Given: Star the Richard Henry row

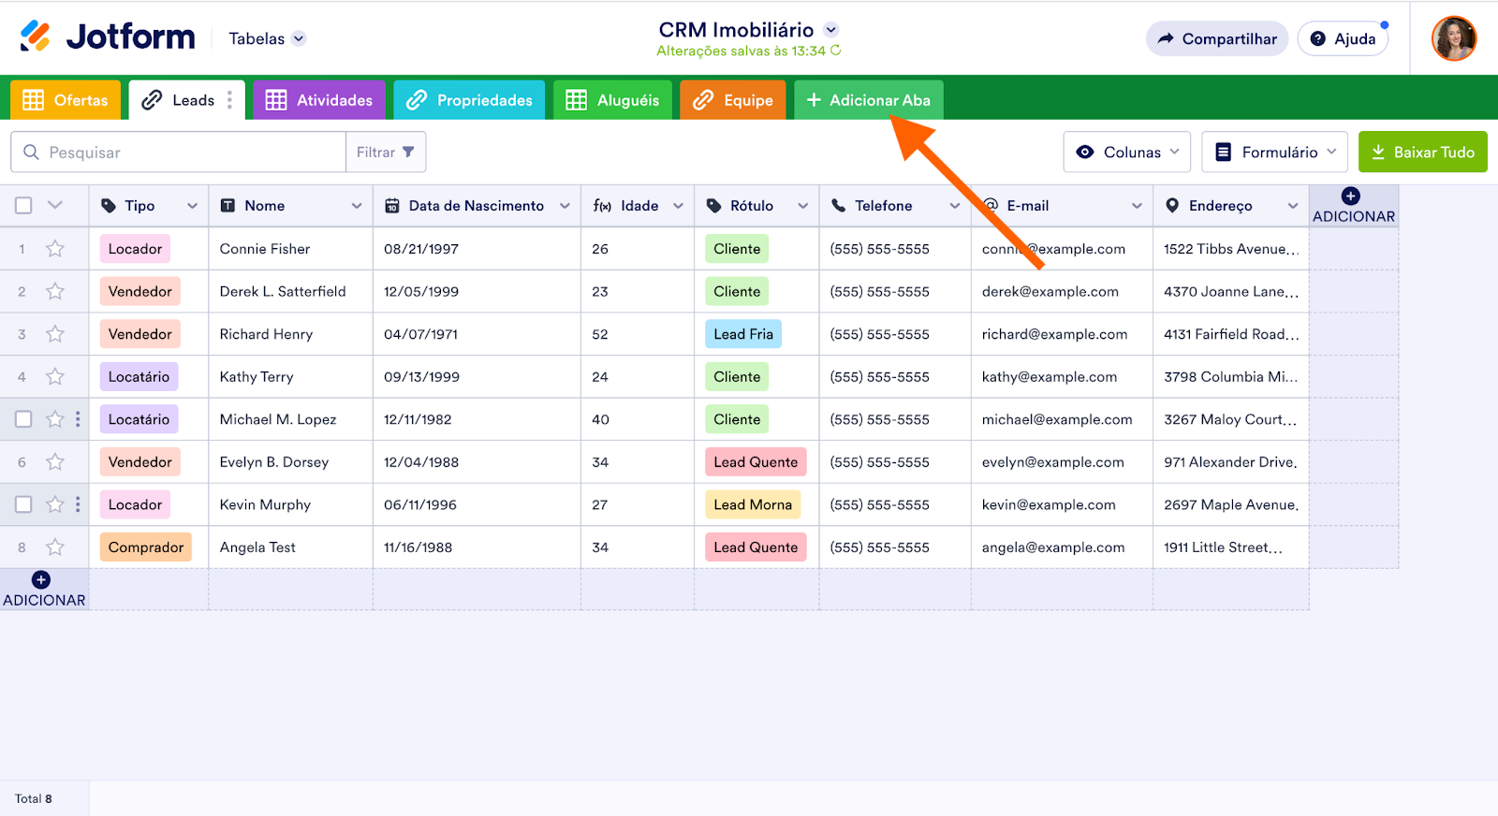Looking at the screenshot, I should 55,334.
